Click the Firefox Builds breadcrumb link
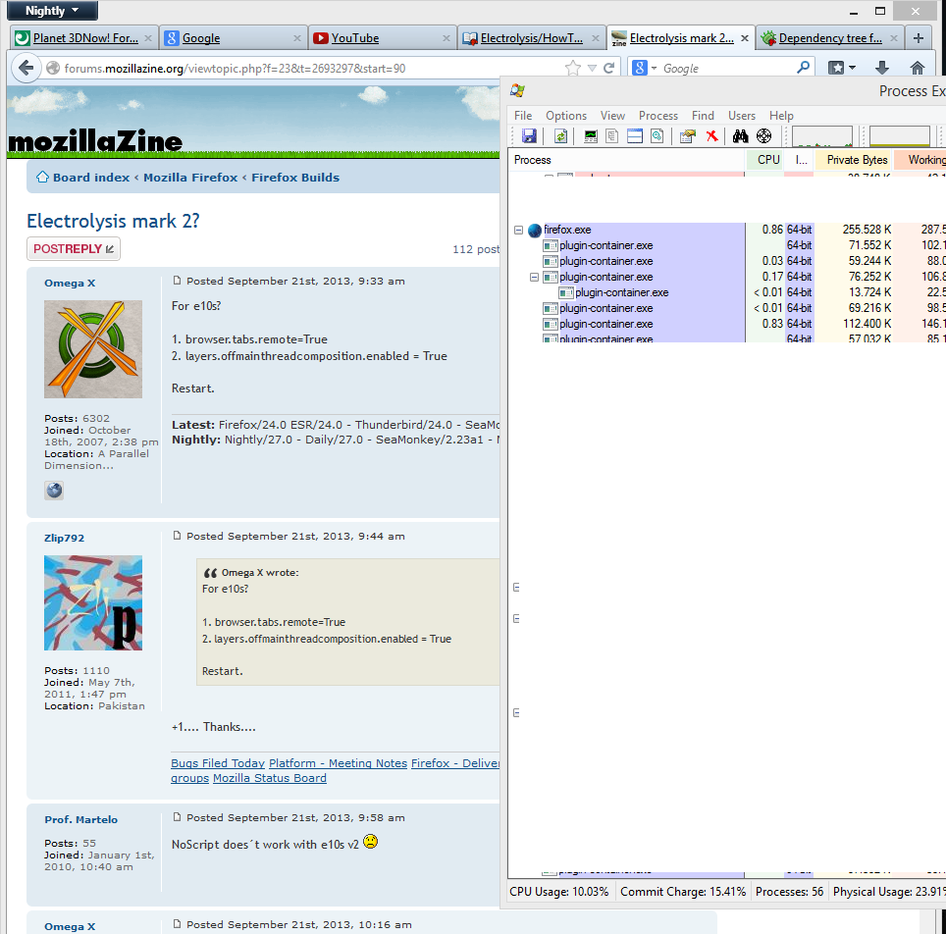The image size is (946, 934). click(295, 178)
